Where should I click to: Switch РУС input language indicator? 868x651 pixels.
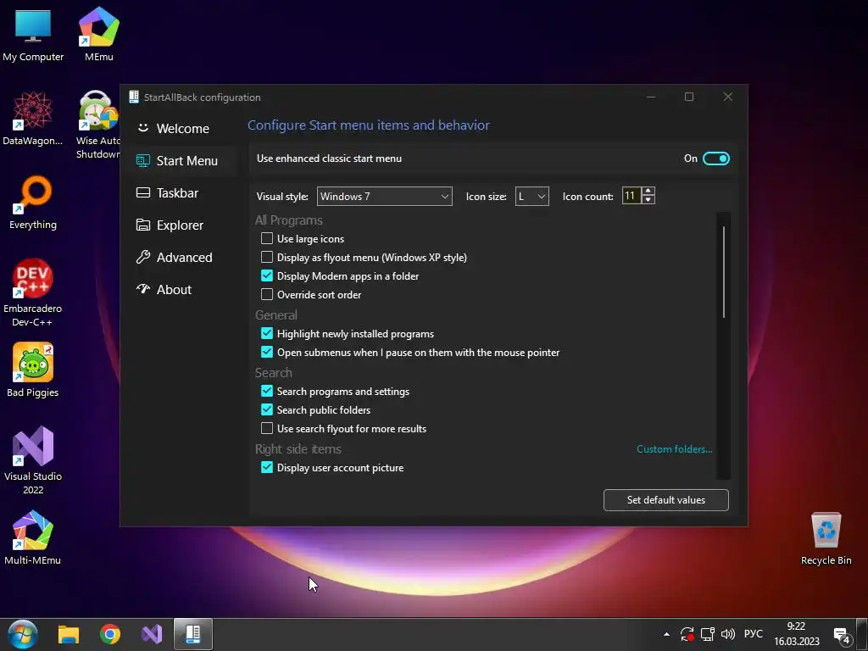754,634
